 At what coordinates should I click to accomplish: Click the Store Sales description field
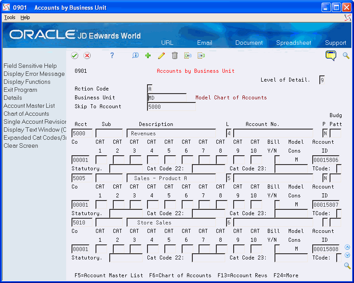171,223
